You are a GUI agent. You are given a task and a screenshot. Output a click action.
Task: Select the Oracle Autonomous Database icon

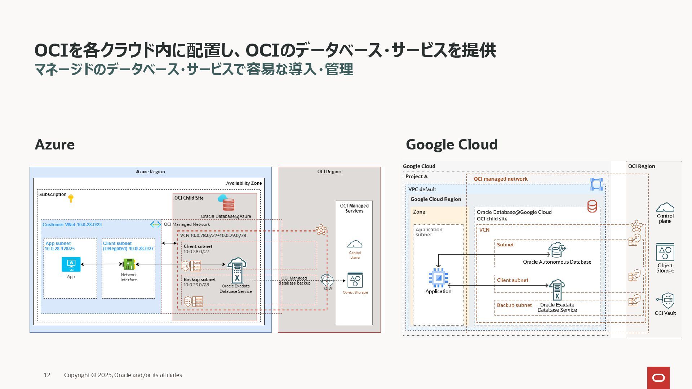pyautogui.click(x=557, y=250)
